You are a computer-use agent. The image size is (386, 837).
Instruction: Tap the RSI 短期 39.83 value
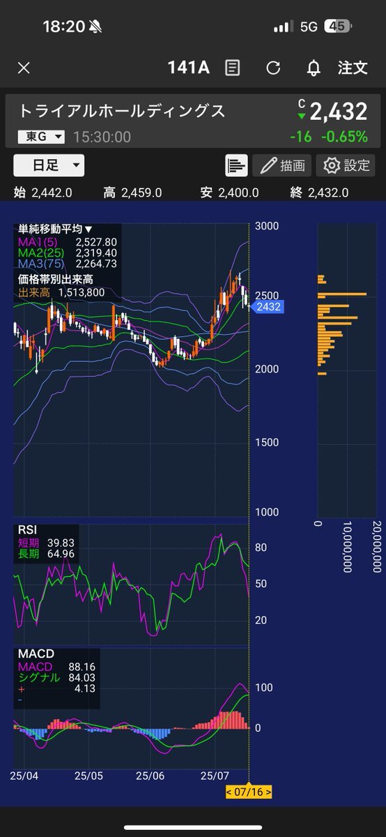pos(61,543)
